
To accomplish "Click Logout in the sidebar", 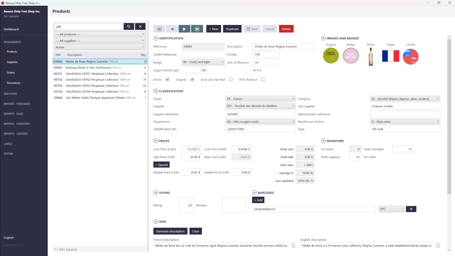I will point(9,237).
